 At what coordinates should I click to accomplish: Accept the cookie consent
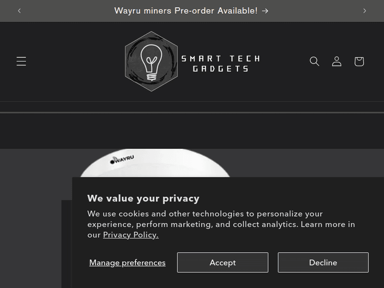pos(223,262)
